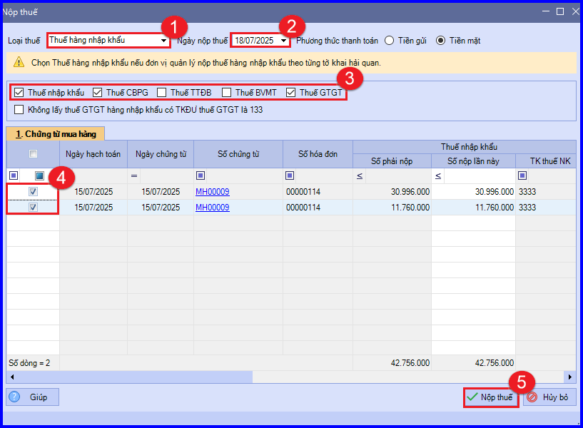The height and width of the screenshot is (428, 583).
Task: Click the equals filter operator for Ngày chứng từ
Action: [134, 175]
